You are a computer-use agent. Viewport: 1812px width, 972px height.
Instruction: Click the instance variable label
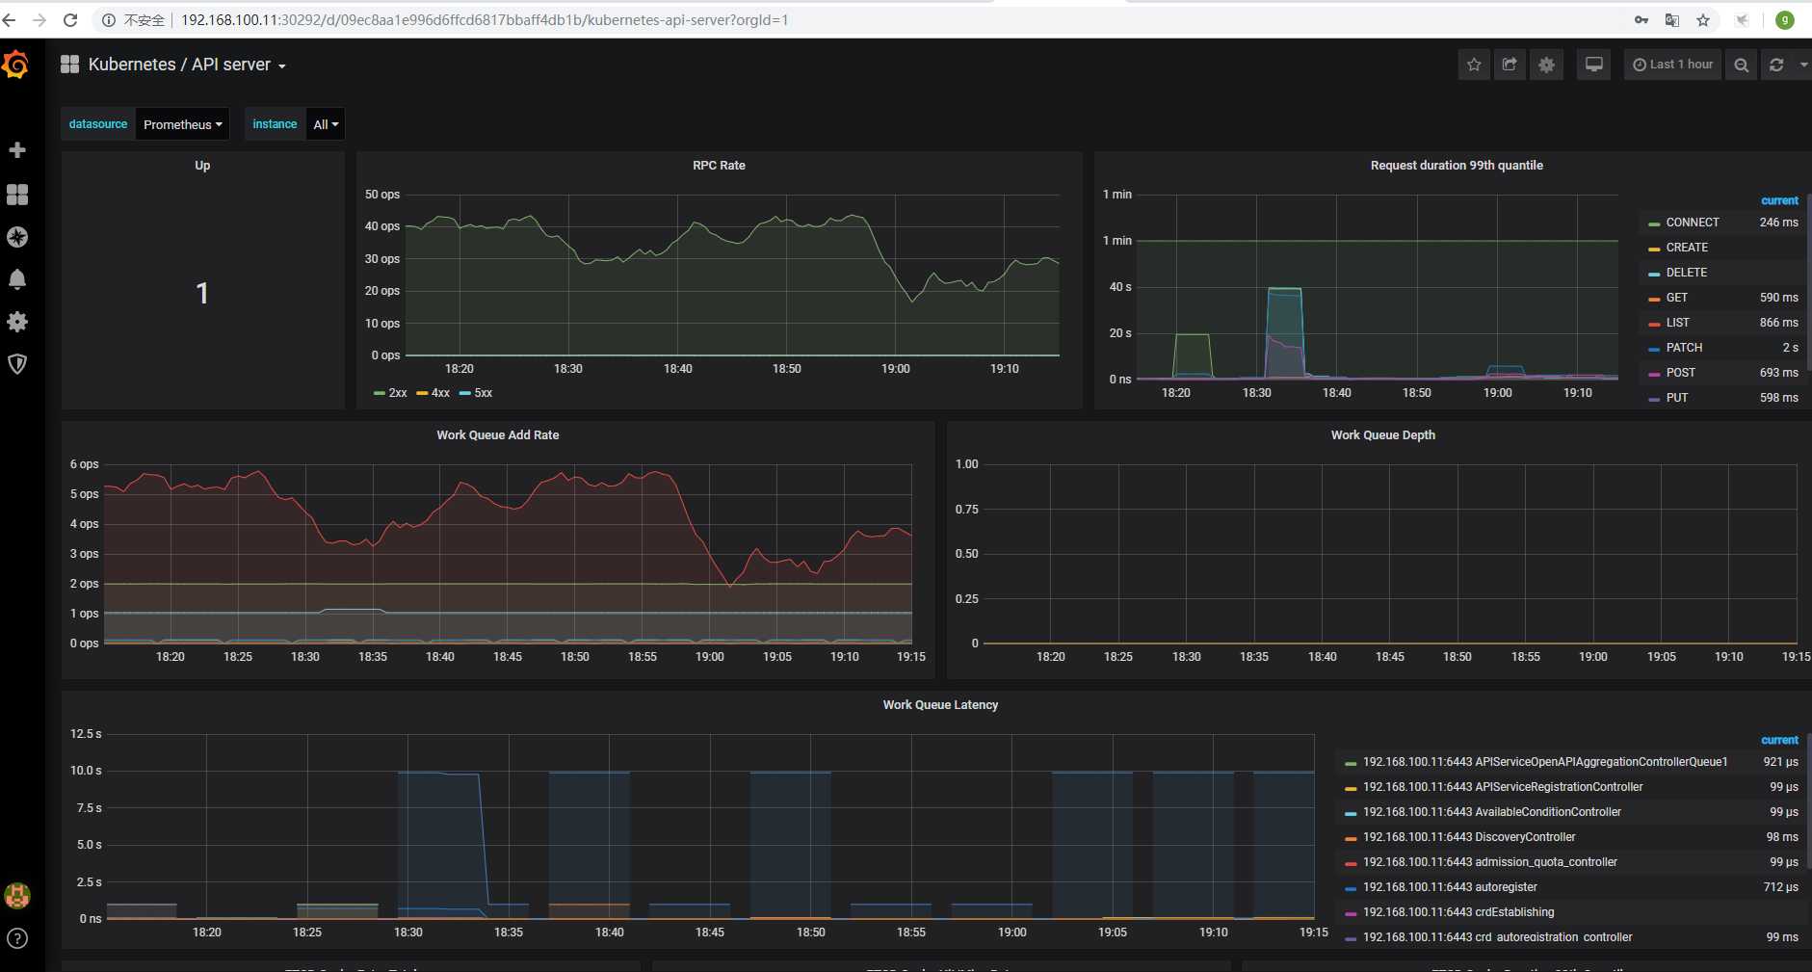[x=275, y=124]
